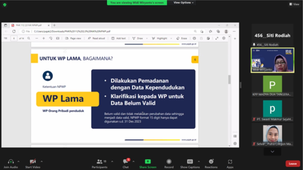This screenshot has height=170, width=303.
Task: Open the Chat panel
Action: tap(126, 162)
